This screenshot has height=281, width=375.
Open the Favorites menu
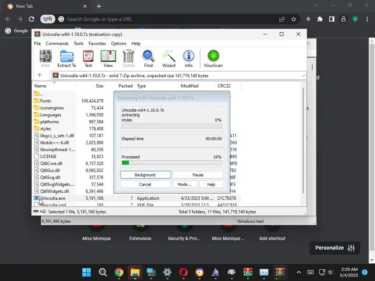pos(97,44)
